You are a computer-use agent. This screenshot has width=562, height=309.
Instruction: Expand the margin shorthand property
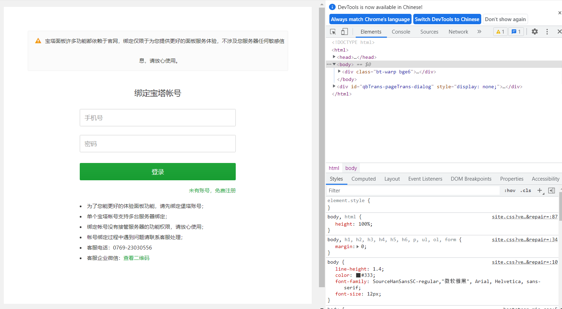pos(357,246)
